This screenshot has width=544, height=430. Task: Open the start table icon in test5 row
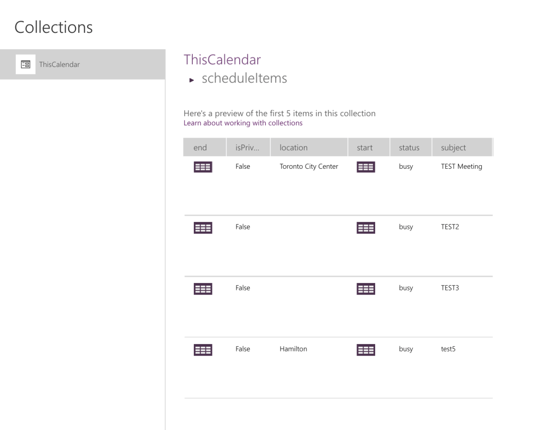coord(365,350)
